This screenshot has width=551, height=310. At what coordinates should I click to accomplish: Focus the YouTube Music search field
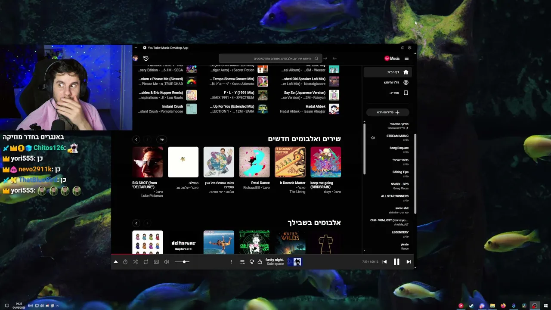pos(270,59)
